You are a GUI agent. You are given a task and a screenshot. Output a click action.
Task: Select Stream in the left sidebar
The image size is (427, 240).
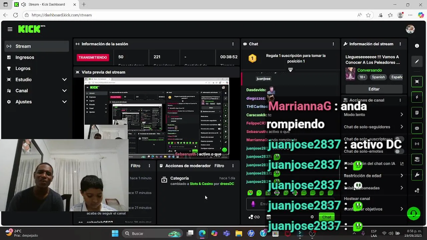coord(37,46)
